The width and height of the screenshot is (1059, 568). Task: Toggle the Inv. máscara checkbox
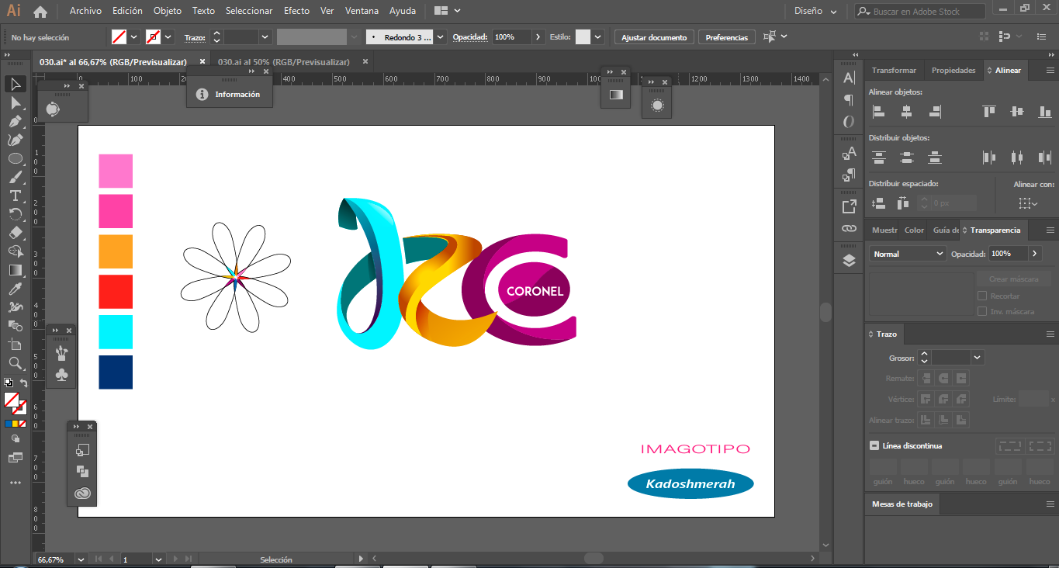(x=982, y=311)
